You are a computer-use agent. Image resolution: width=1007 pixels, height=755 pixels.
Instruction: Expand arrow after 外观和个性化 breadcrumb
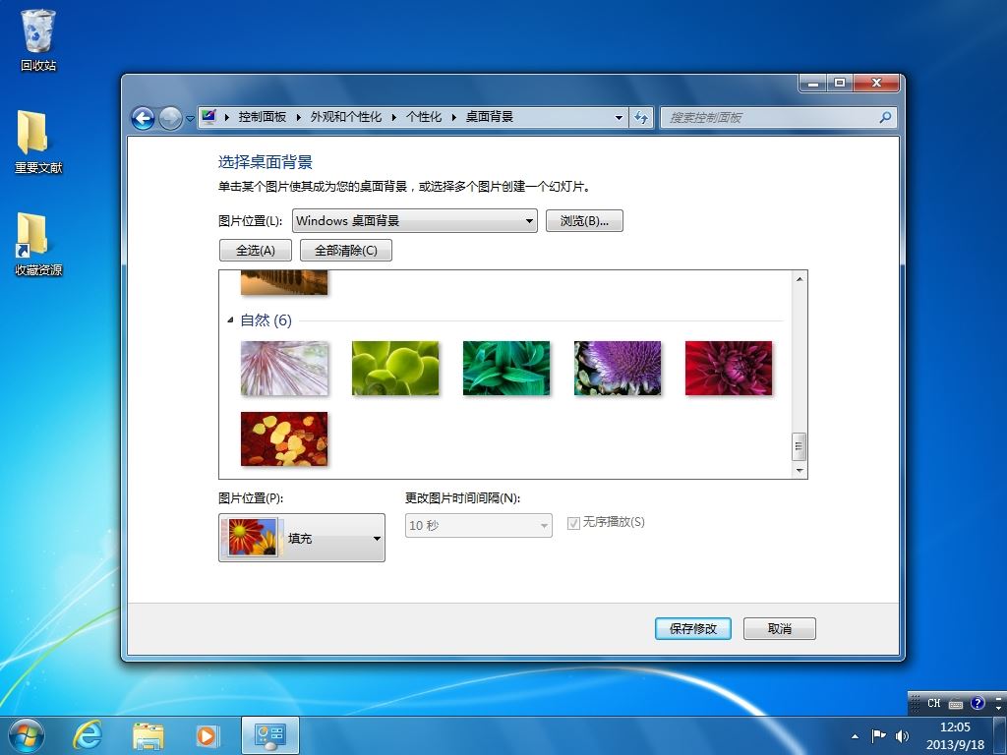pyautogui.click(x=393, y=117)
